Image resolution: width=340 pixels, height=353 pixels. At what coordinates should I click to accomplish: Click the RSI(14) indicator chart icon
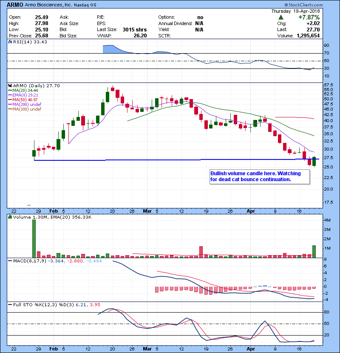tap(10, 42)
